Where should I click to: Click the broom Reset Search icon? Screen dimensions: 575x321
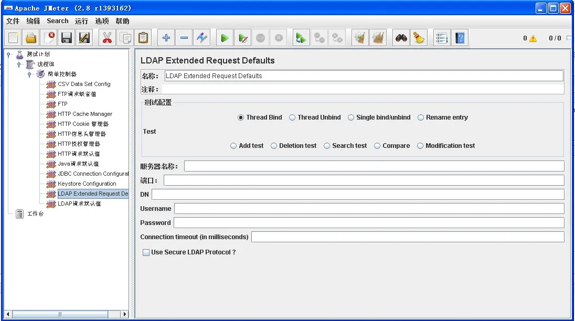419,38
